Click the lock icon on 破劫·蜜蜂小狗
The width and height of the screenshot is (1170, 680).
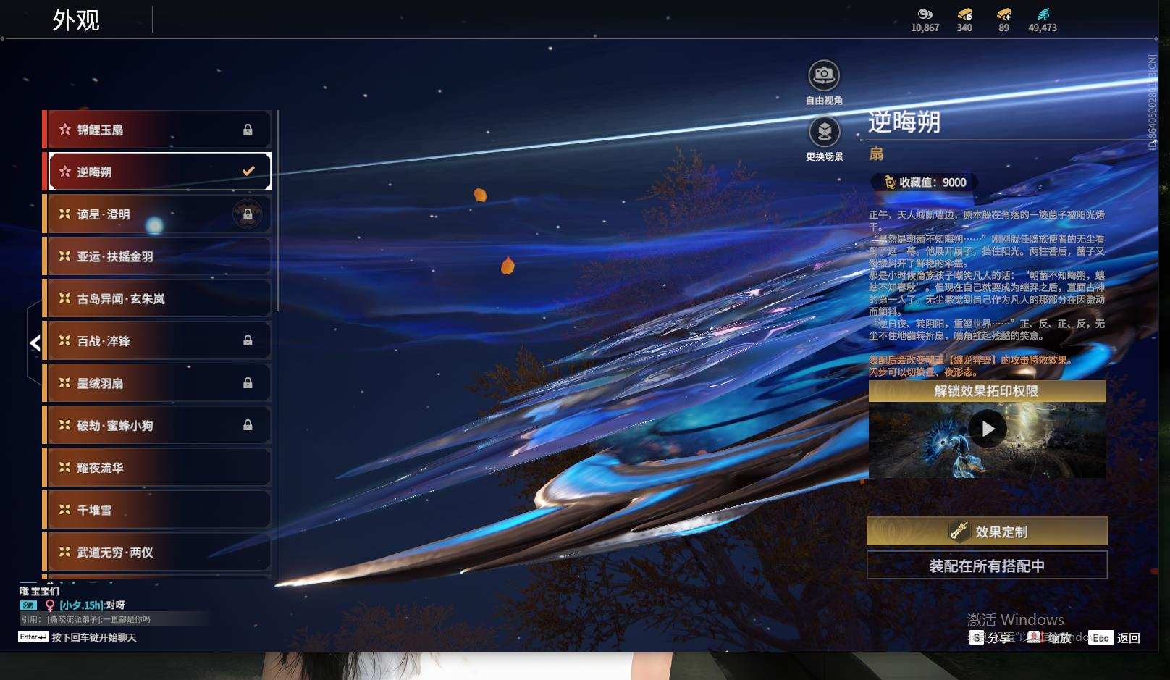[x=248, y=425]
